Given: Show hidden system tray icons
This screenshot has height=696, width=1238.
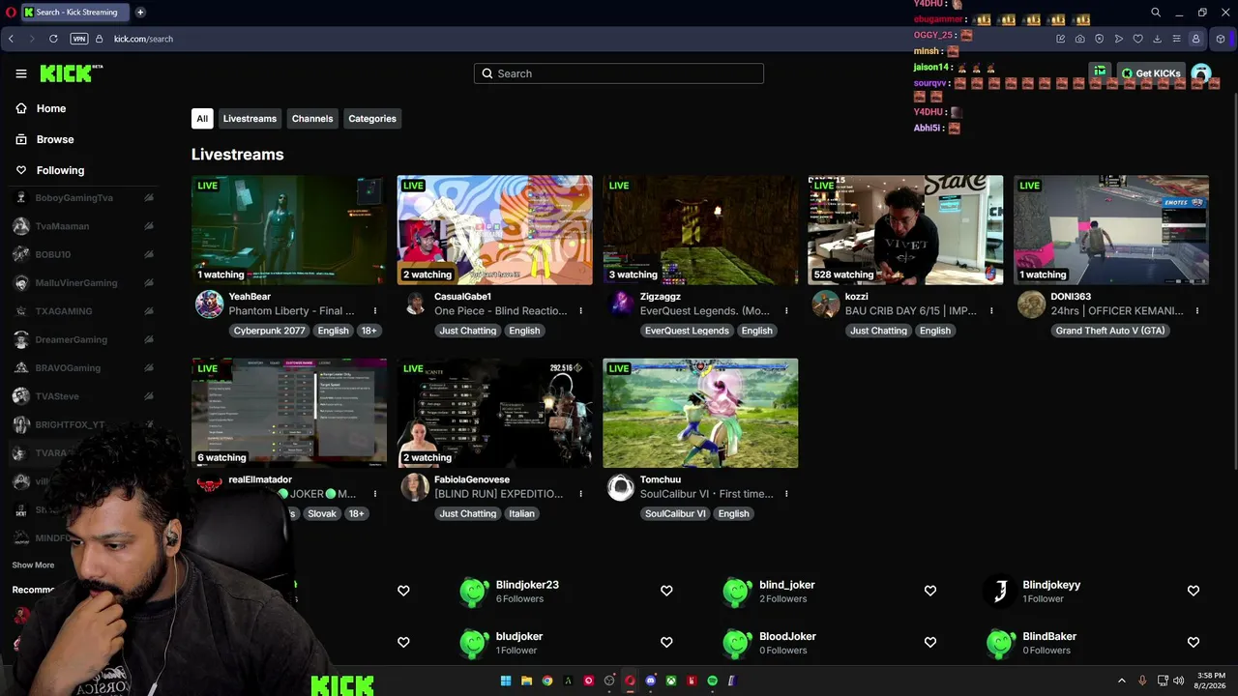Looking at the screenshot, I should pyautogui.click(x=1122, y=681).
